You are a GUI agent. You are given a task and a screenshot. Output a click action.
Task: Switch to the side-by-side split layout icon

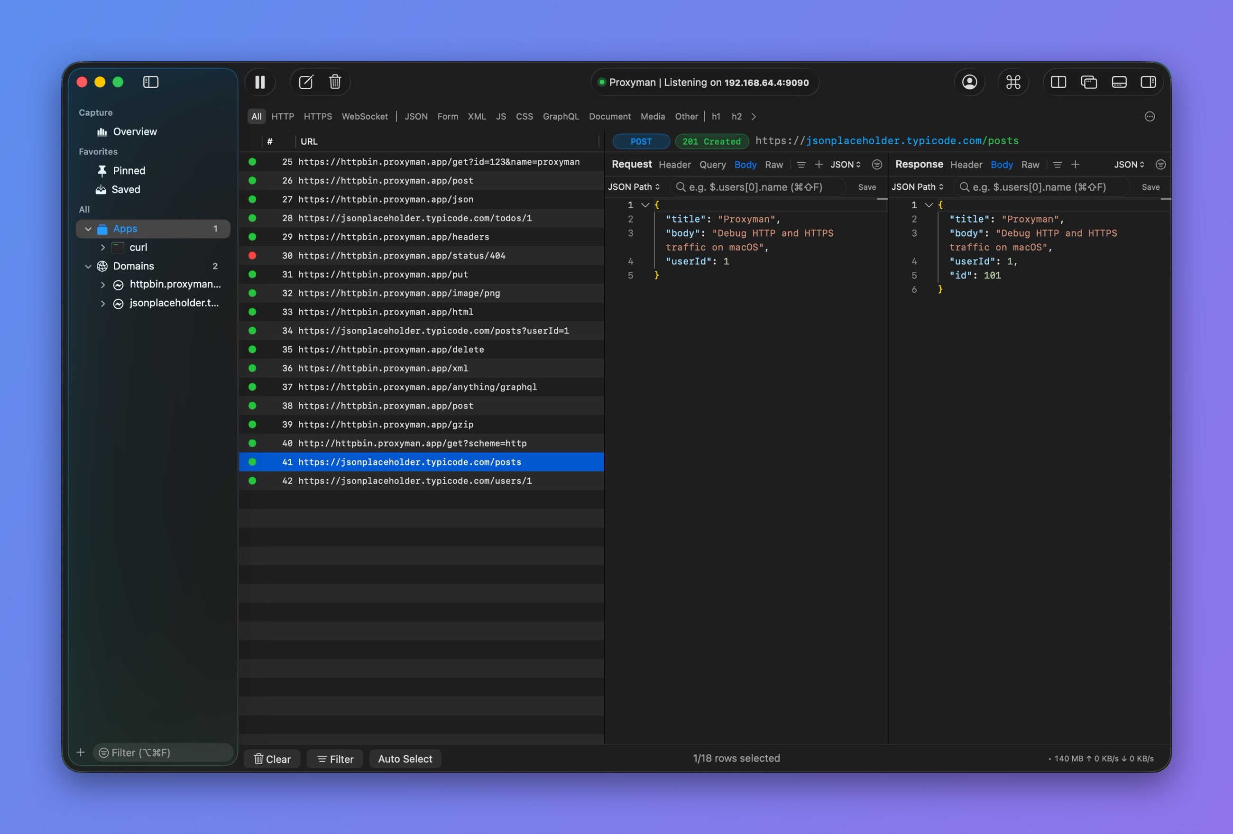coord(1058,82)
